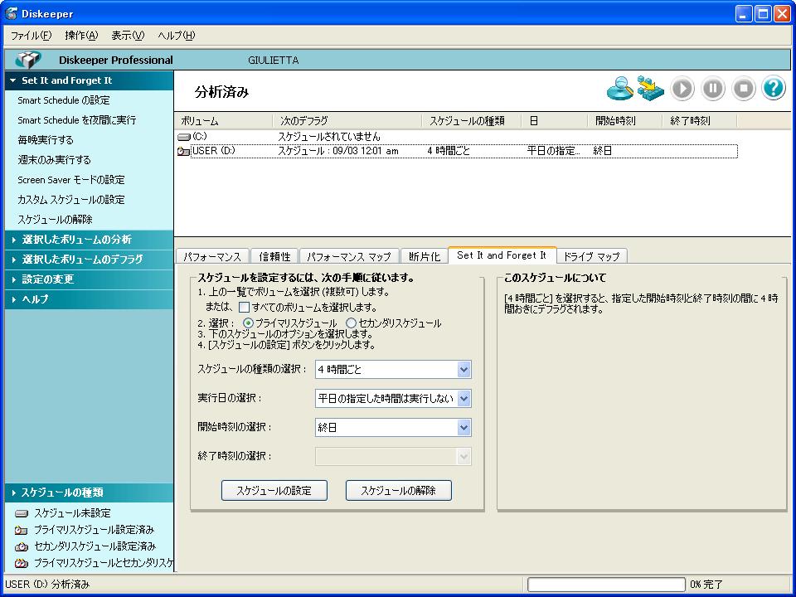The height and width of the screenshot is (597, 796).
Task: Open the ファイル(F) menu
Action: (x=31, y=36)
